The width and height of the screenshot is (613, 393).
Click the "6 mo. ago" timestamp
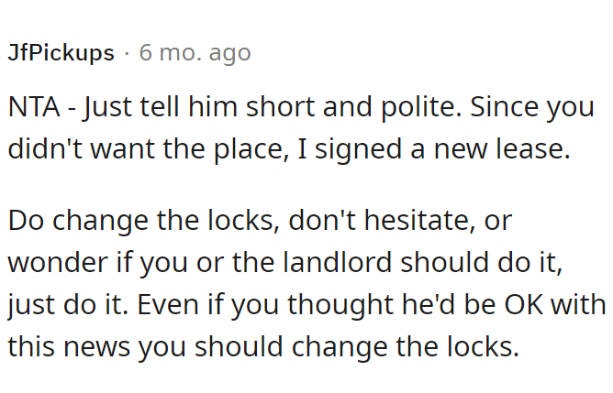[x=195, y=53]
